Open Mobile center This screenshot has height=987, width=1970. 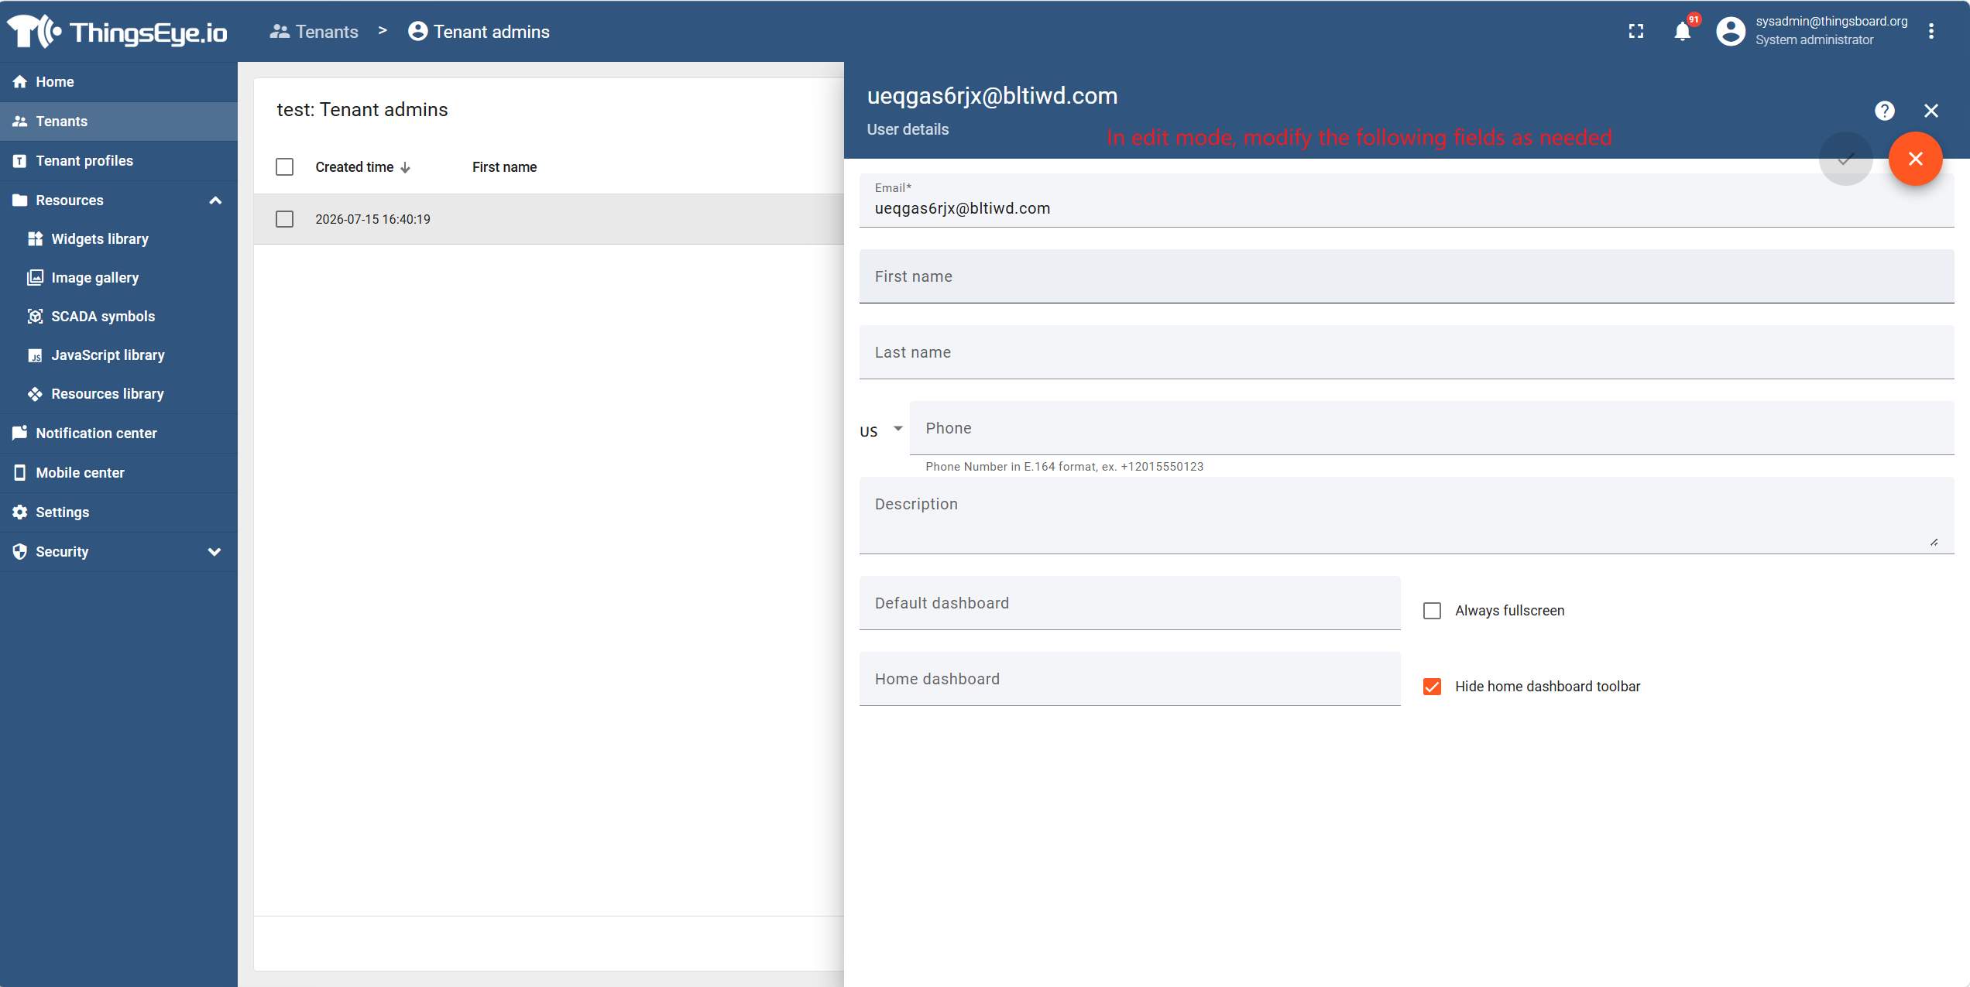[x=118, y=473]
